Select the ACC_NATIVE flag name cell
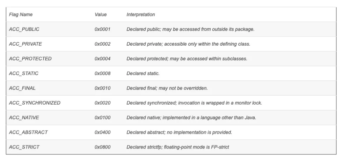The height and width of the screenshot is (159, 341). [x=24, y=118]
